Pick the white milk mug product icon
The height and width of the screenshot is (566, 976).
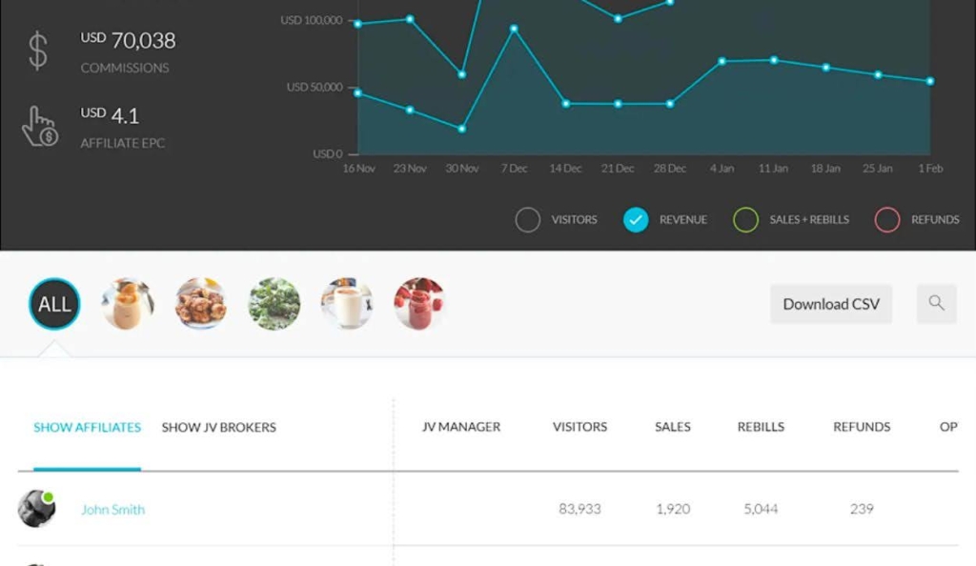coord(347,304)
